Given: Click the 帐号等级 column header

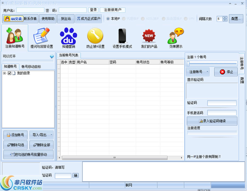Looking at the screenshot, I should [172, 62].
